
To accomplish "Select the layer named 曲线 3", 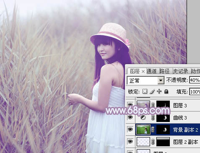I will click(x=180, y=118).
